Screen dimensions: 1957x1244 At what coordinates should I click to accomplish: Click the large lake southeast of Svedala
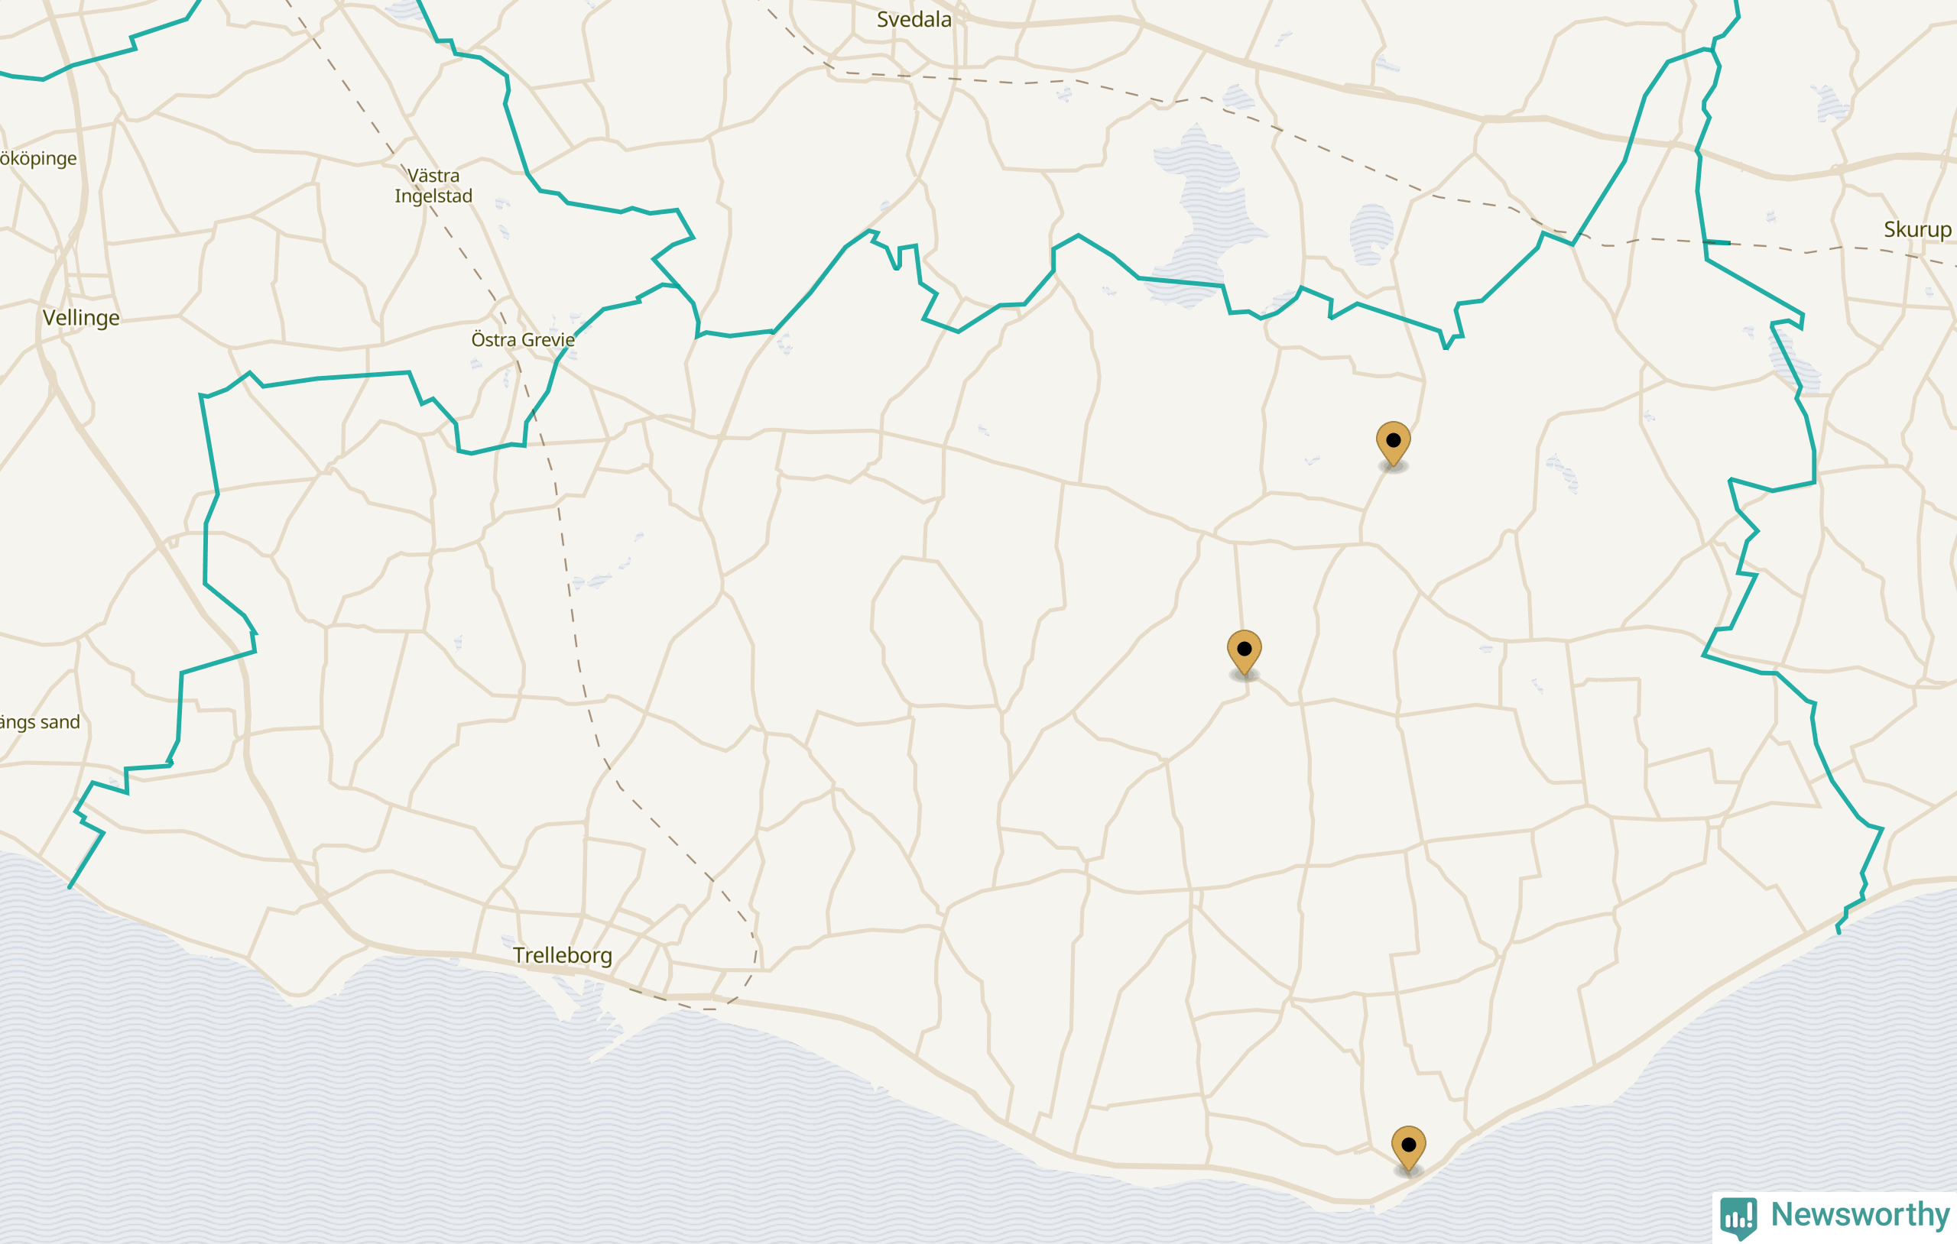tap(1202, 215)
